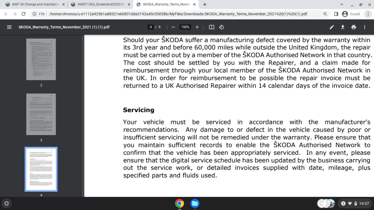Launch Chrome from the shelf
This screenshot has width=374, height=210.
click(x=180, y=203)
